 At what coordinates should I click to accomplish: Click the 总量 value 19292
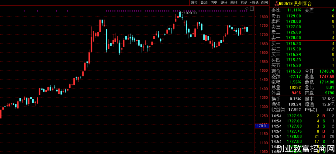click(295, 88)
